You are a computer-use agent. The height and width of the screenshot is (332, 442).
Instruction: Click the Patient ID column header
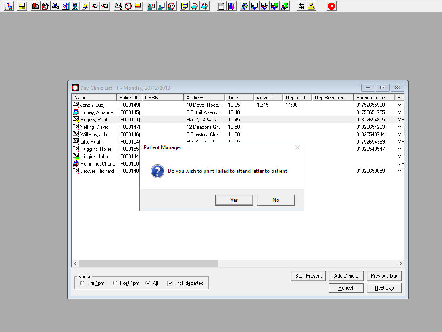(129, 97)
